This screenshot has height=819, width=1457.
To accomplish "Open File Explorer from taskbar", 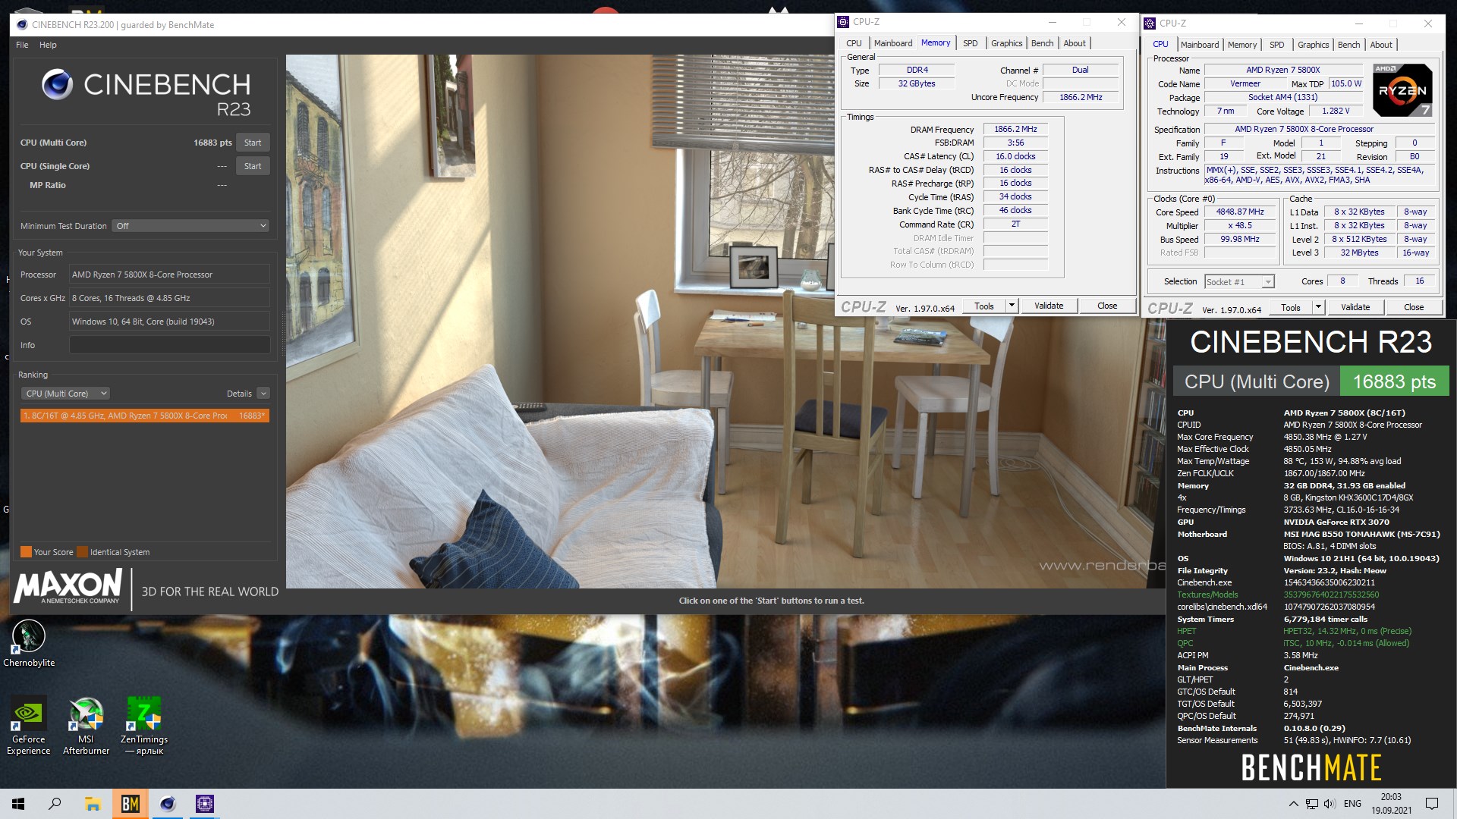I will click(93, 804).
